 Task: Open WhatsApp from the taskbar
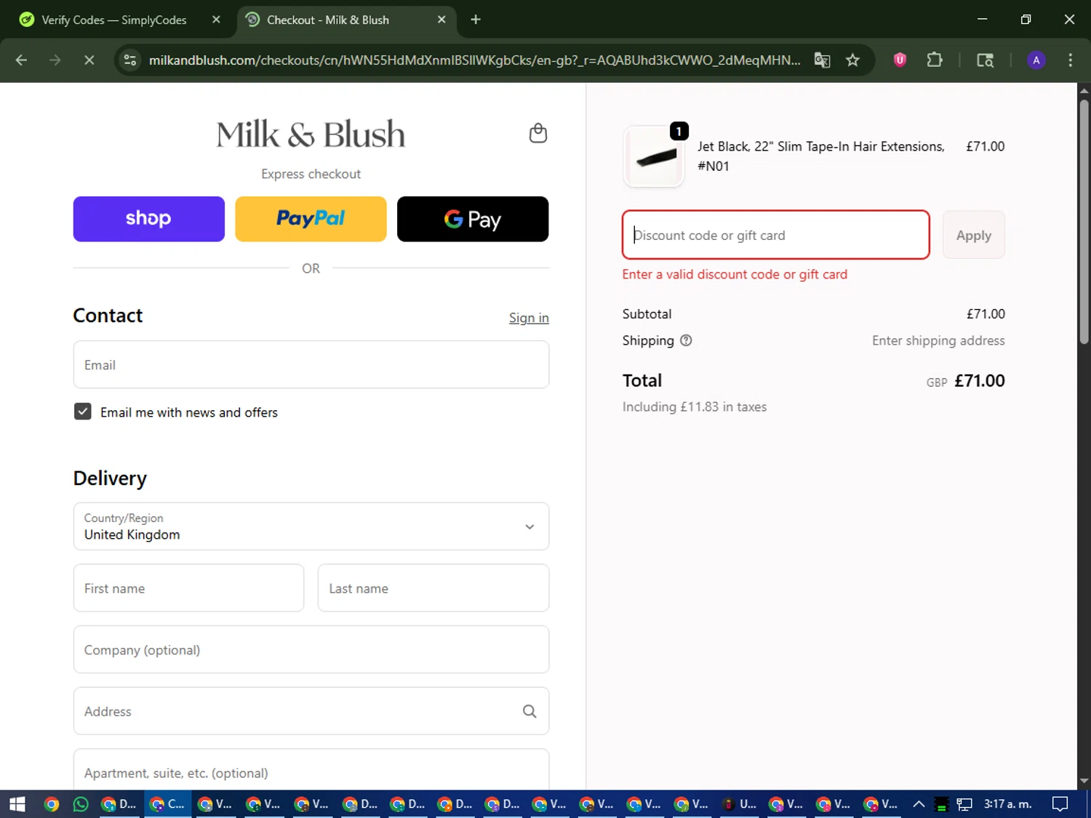tap(81, 804)
